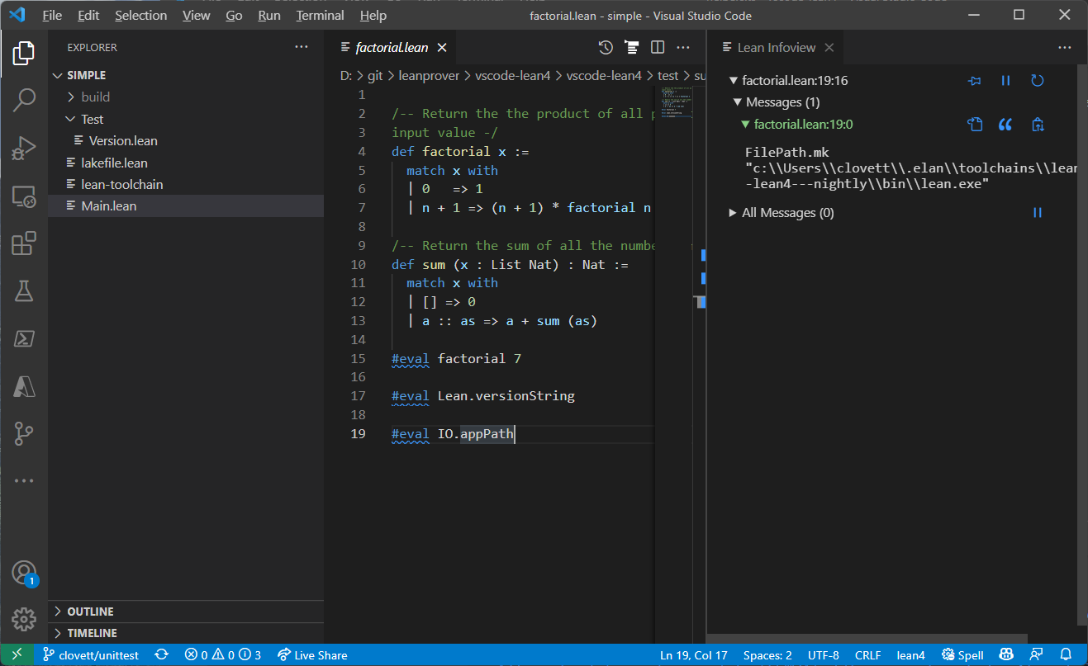Pin the Lean Infoview to factorial.lean:19:16
This screenshot has width=1088, height=666.
[x=975, y=80]
